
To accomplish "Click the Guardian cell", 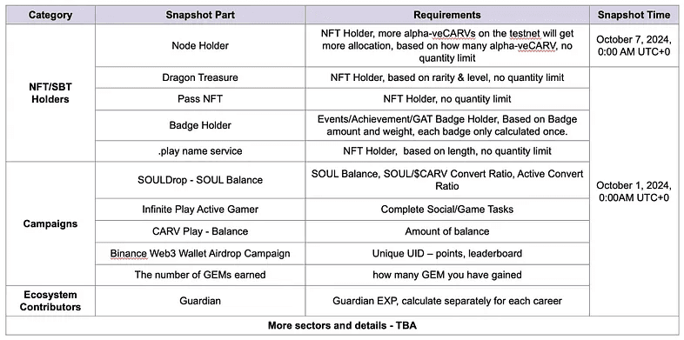I will click(200, 301).
